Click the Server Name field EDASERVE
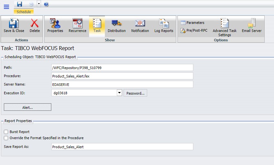 point(122,84)
